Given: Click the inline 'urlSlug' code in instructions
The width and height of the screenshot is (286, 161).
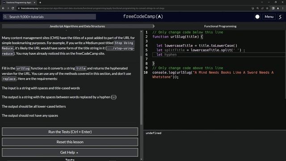Looking at the screenshot, I should click(23, 68).
